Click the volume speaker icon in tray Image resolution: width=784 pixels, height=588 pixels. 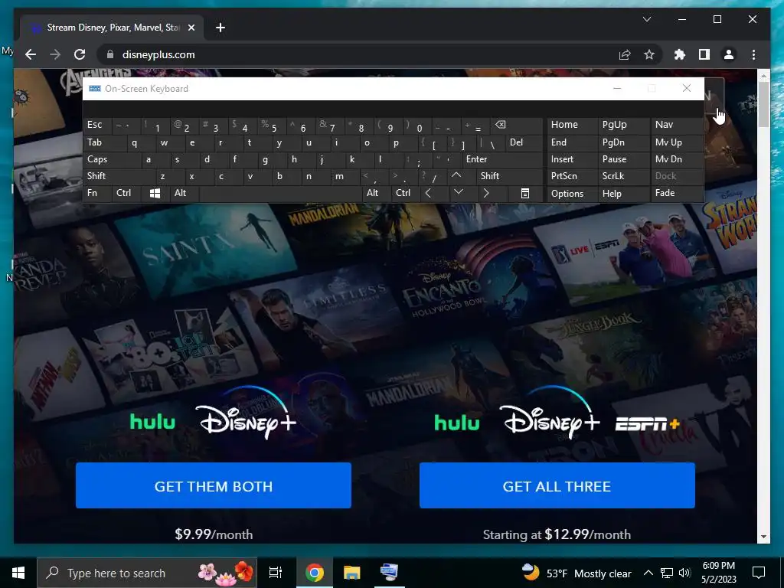coord(684,573)
